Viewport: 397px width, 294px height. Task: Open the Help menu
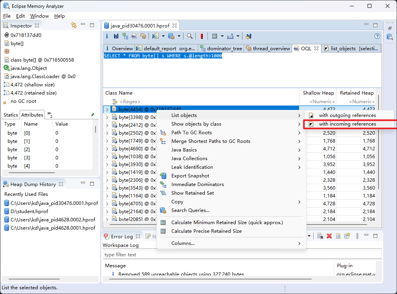[x=59, y=16]
